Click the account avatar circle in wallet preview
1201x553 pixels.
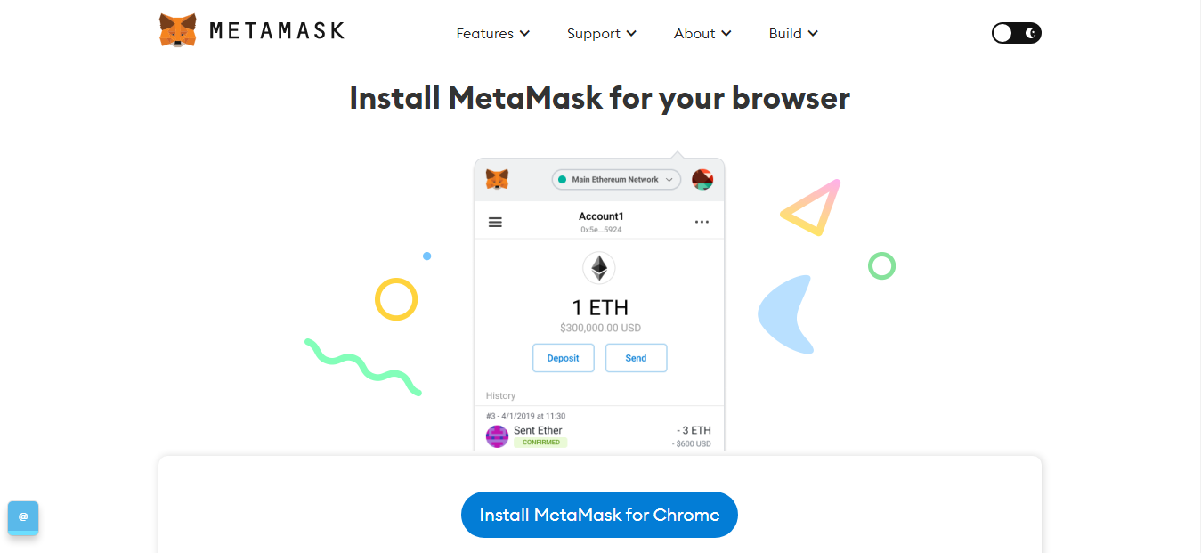click(x=702, y=179)
